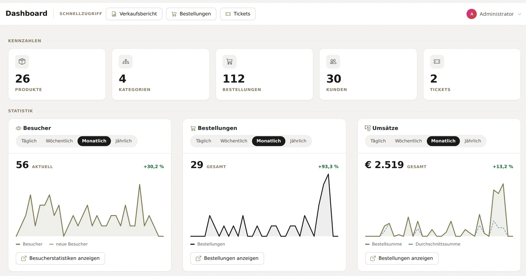
Task: Click Besucherstatistiken anzeigen
Action: point(60,258)
